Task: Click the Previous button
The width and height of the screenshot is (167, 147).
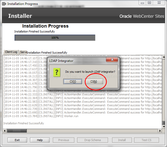Action: point(64,140)
